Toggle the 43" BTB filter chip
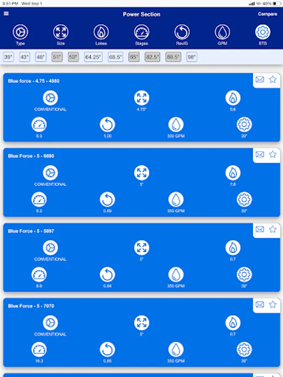The image size is (283, 377). click(x=25, y=57)
